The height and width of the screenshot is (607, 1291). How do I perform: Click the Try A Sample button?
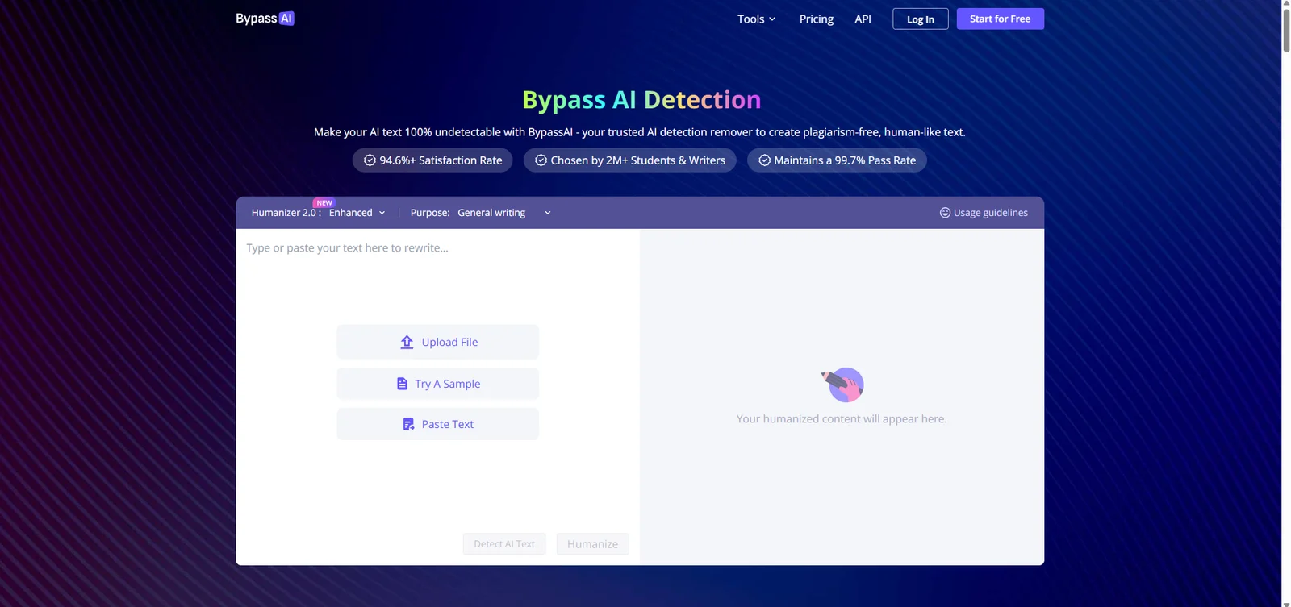pyautogui.click(x=437, y=384)
